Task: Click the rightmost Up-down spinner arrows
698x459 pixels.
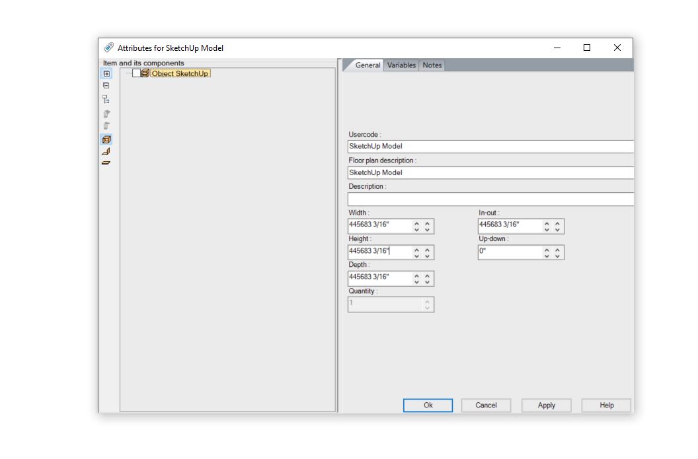Action: coord(557,253)
